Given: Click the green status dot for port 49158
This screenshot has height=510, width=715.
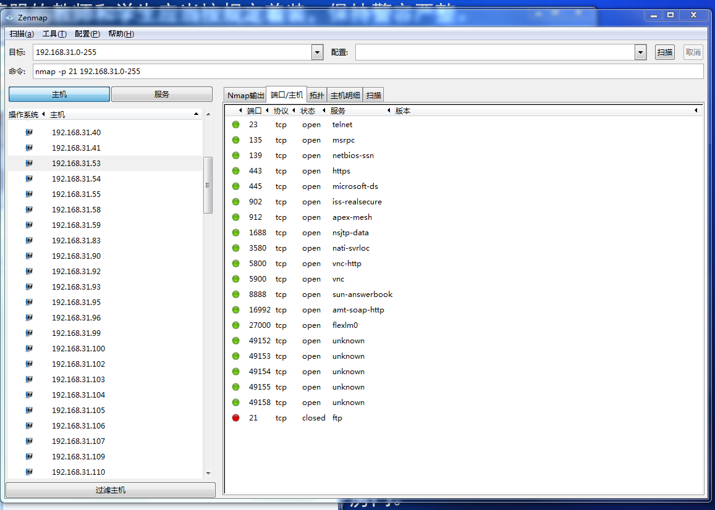Looking at the screenshot, I should 235,403.
